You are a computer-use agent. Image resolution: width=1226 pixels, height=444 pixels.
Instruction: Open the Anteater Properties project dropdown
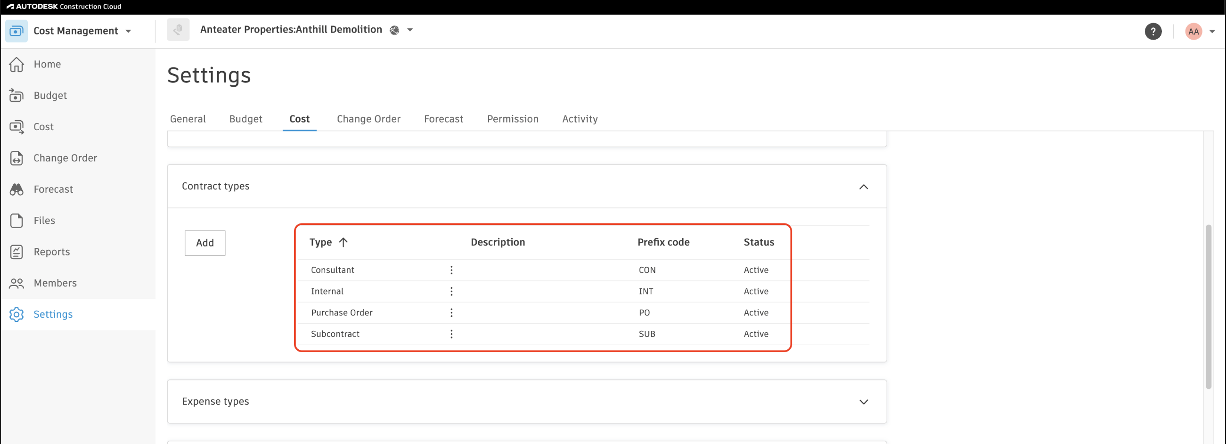pyautogui.click(x=409, y=30)
